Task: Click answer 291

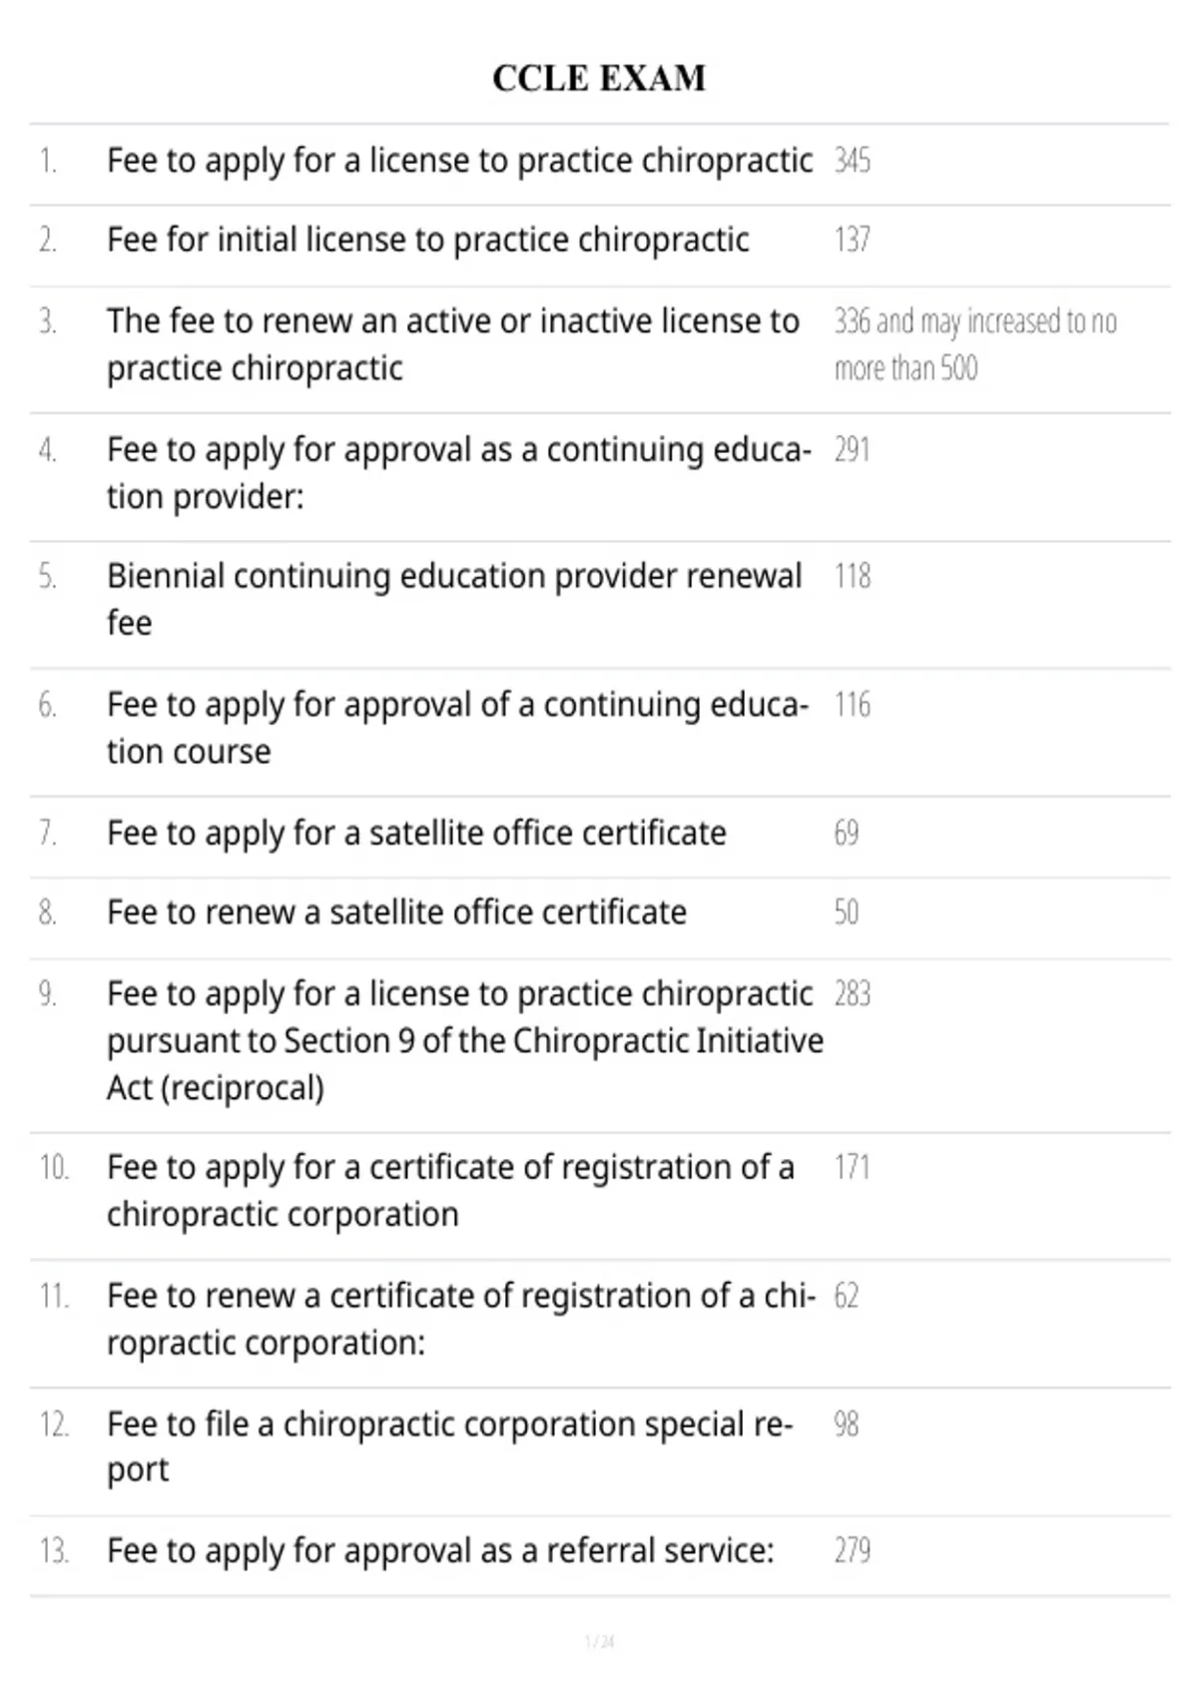Action: coord(852,450)
